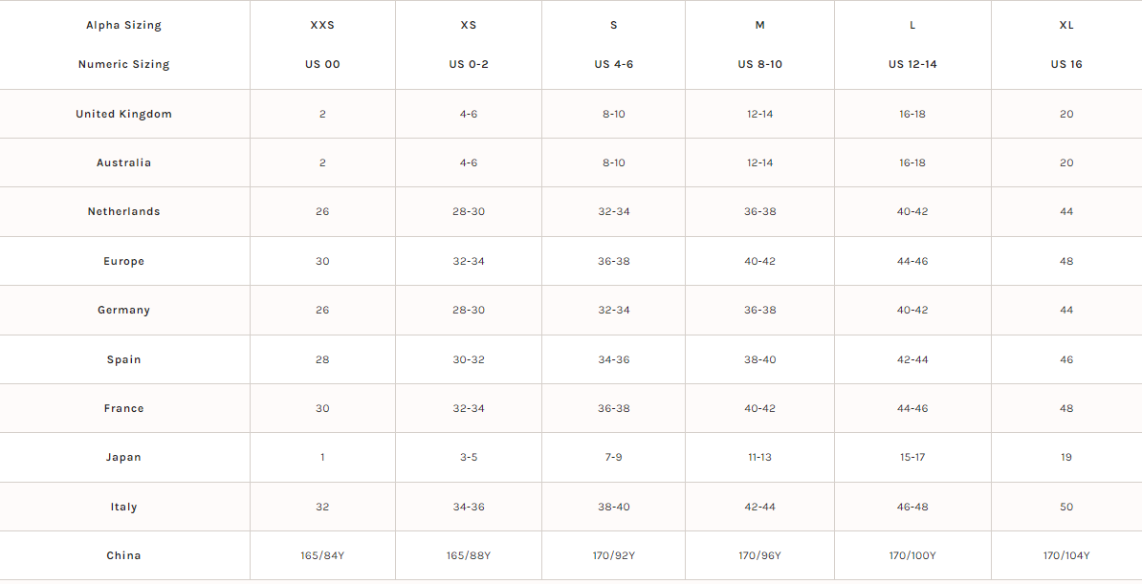
Task: Select Spain size 30-32 cell
Action: [x=469, y=359]
